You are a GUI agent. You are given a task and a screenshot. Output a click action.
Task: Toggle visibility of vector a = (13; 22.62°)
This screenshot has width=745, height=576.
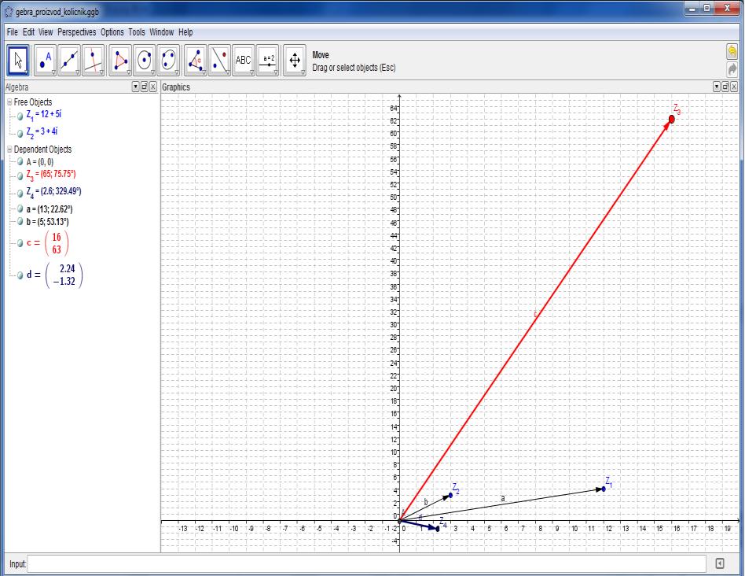tap(20, 209)
